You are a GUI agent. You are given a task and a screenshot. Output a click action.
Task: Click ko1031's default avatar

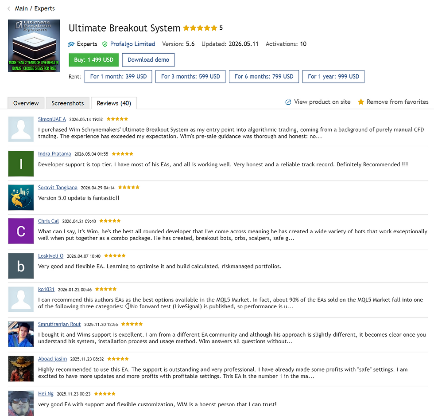pos(21,299)
